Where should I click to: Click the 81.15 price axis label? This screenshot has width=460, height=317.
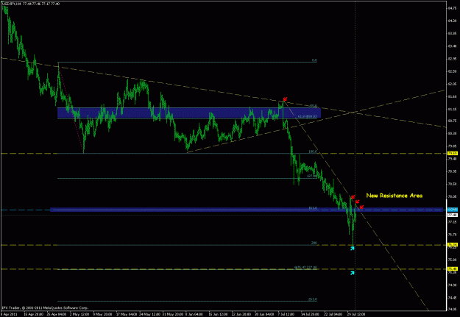point(451,109)
